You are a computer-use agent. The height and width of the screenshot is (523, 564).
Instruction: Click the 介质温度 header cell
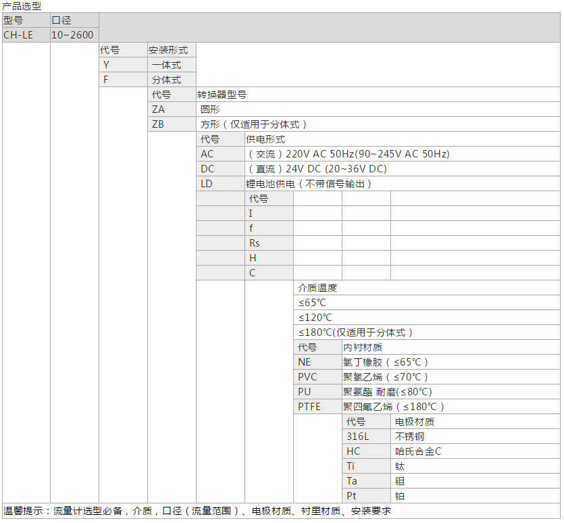tap(317, 288)
